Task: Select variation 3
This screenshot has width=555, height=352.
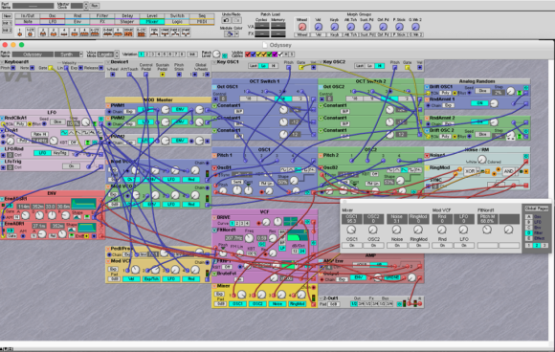Action: [x=152, y=55]
